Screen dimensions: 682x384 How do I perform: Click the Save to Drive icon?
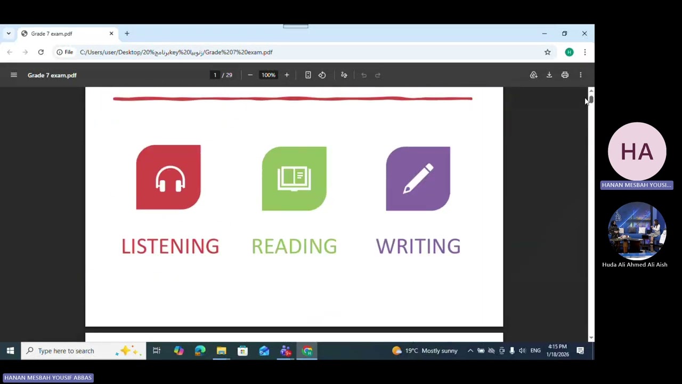[533, 75]
